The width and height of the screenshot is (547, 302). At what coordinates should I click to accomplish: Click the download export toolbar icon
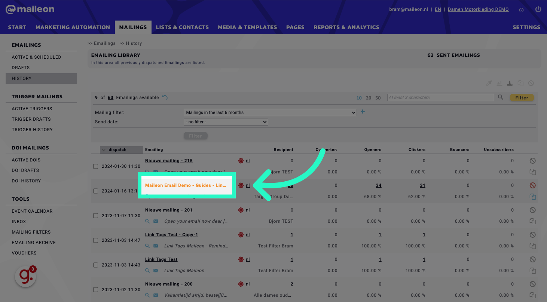510,83
